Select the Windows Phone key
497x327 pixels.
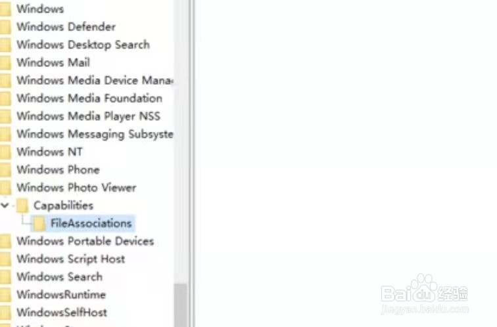pyautogui.click(x=59, y=169)
